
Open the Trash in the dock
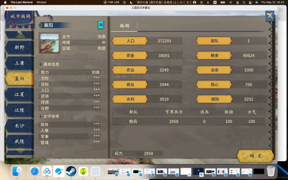pos(271,171)
